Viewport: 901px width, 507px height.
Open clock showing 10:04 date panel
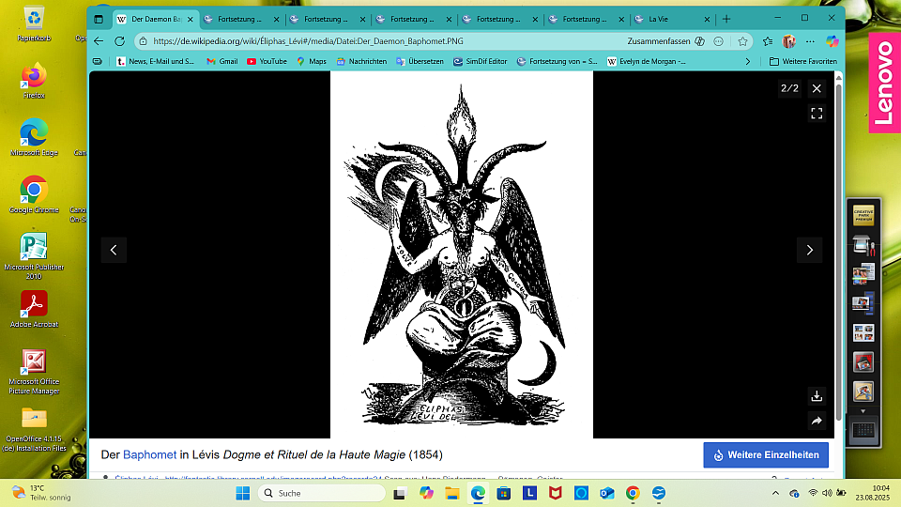click(x=872, y=493)
